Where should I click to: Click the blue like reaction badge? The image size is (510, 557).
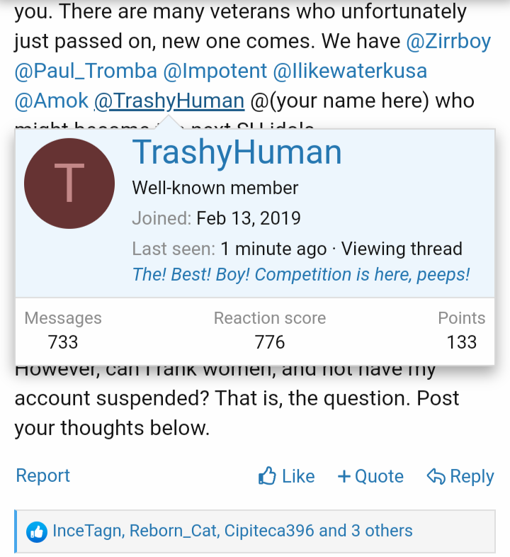(36, 531)
